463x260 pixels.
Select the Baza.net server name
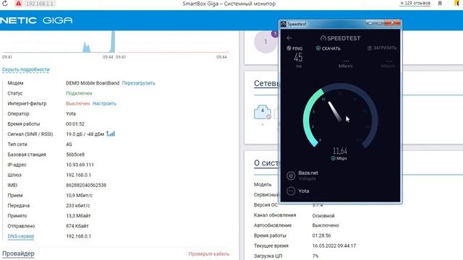click(308, 173)
